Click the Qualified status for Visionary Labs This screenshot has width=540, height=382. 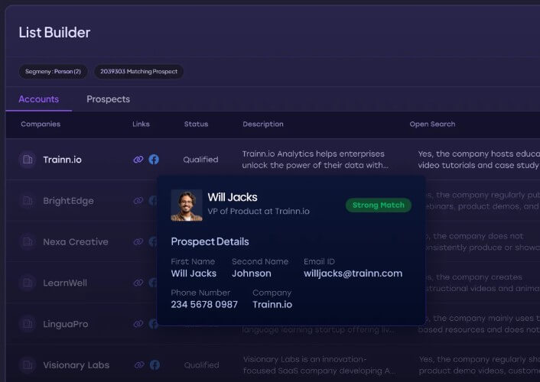[x=201, y=365]
